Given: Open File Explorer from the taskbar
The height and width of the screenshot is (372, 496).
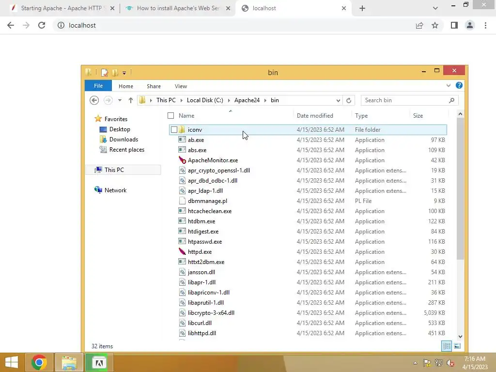Looking at the screenshot, I should [69, 362].
